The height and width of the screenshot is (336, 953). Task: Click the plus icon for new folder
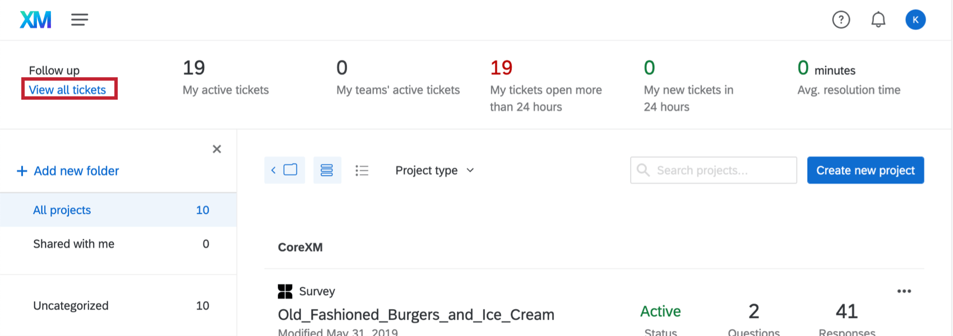click(22, 171)
